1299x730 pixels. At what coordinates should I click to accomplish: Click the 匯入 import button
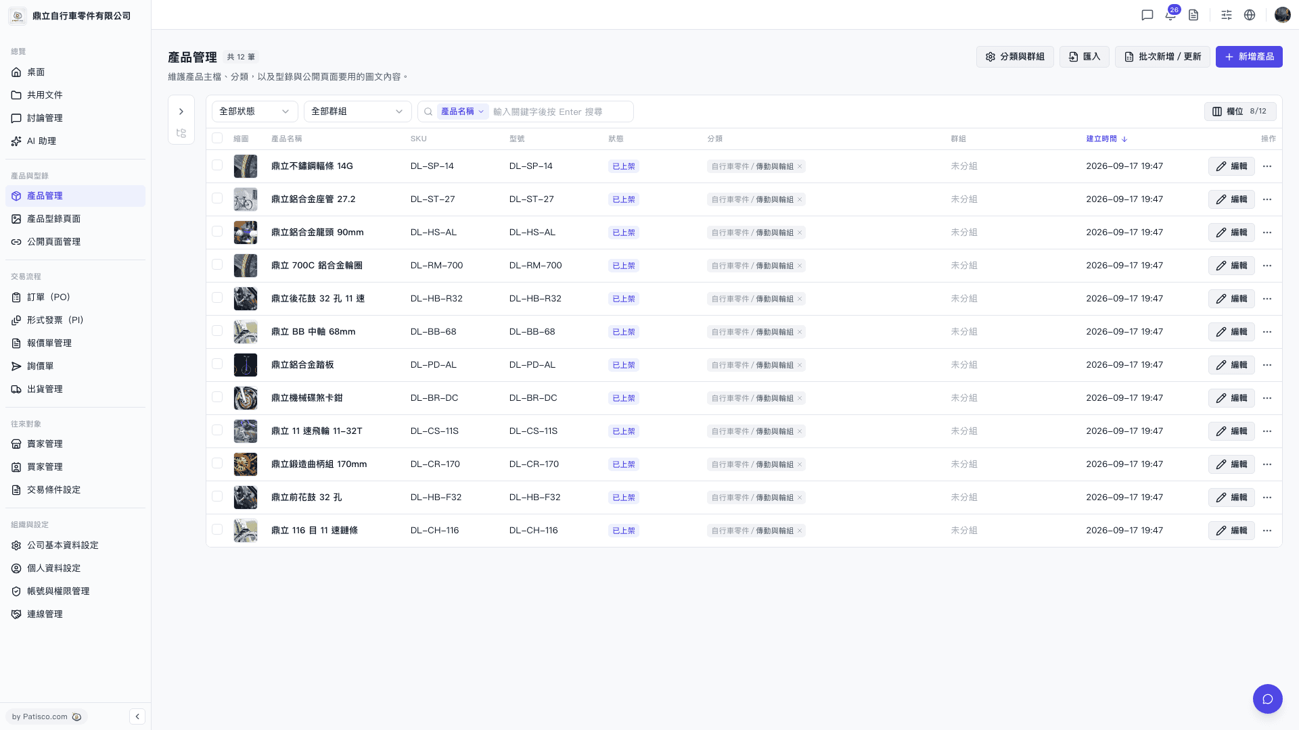[1084, 57]
